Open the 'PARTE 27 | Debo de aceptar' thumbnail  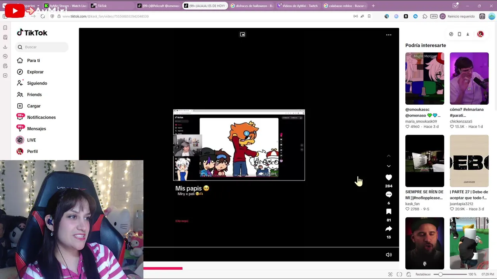pos(469,161)
